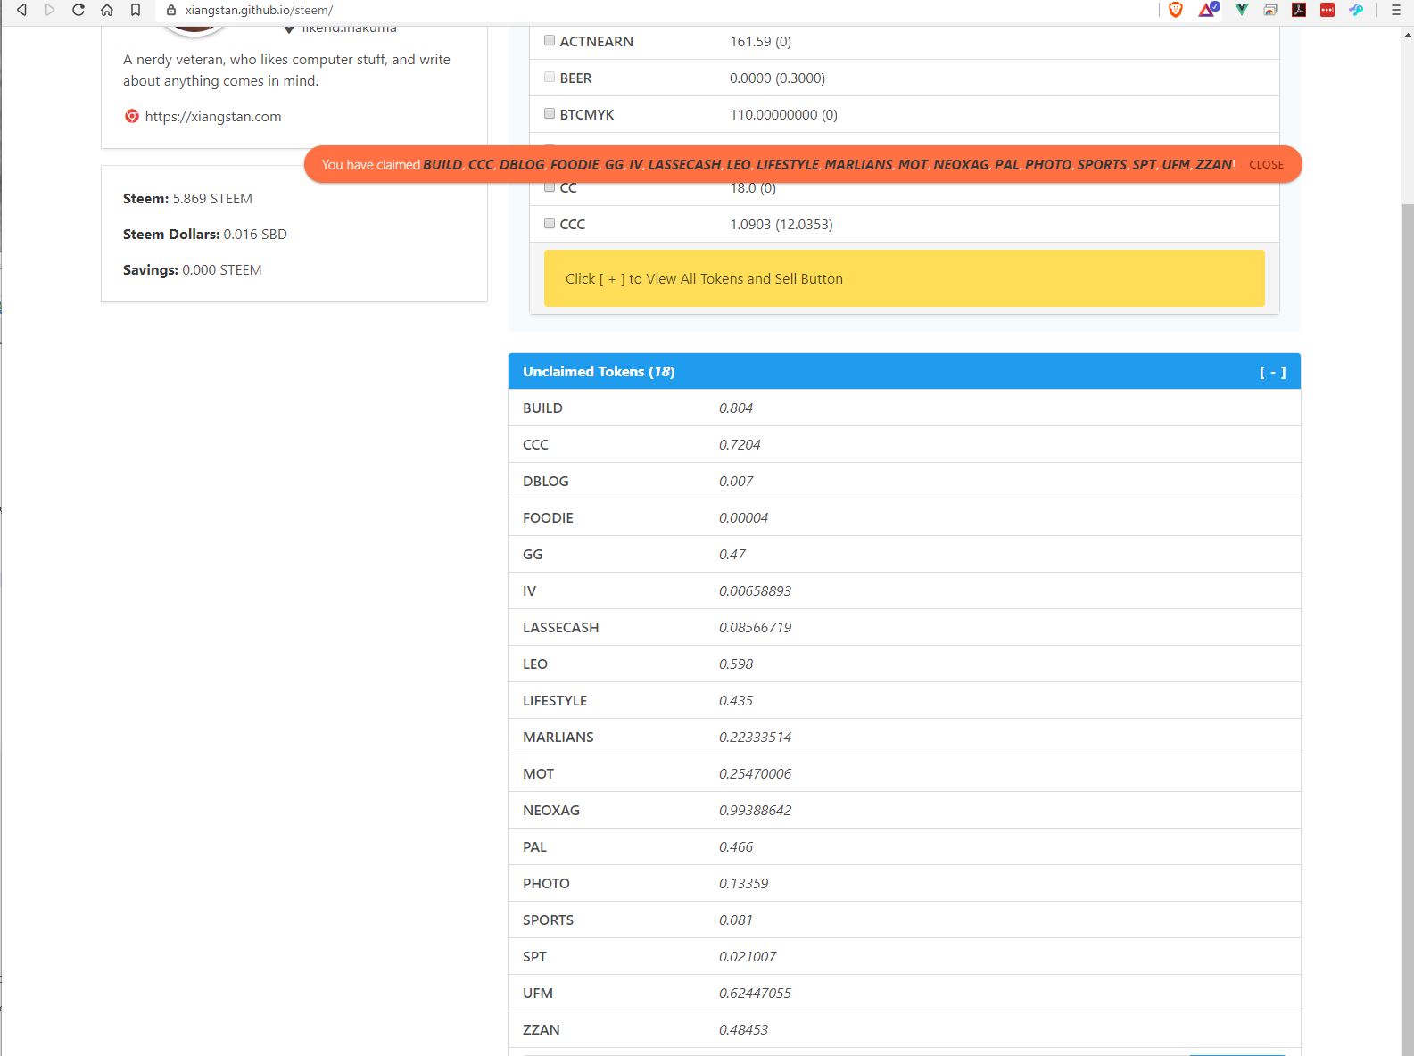Select the CCC 0.7204 unclaimed row

click(x=904, y=444)
